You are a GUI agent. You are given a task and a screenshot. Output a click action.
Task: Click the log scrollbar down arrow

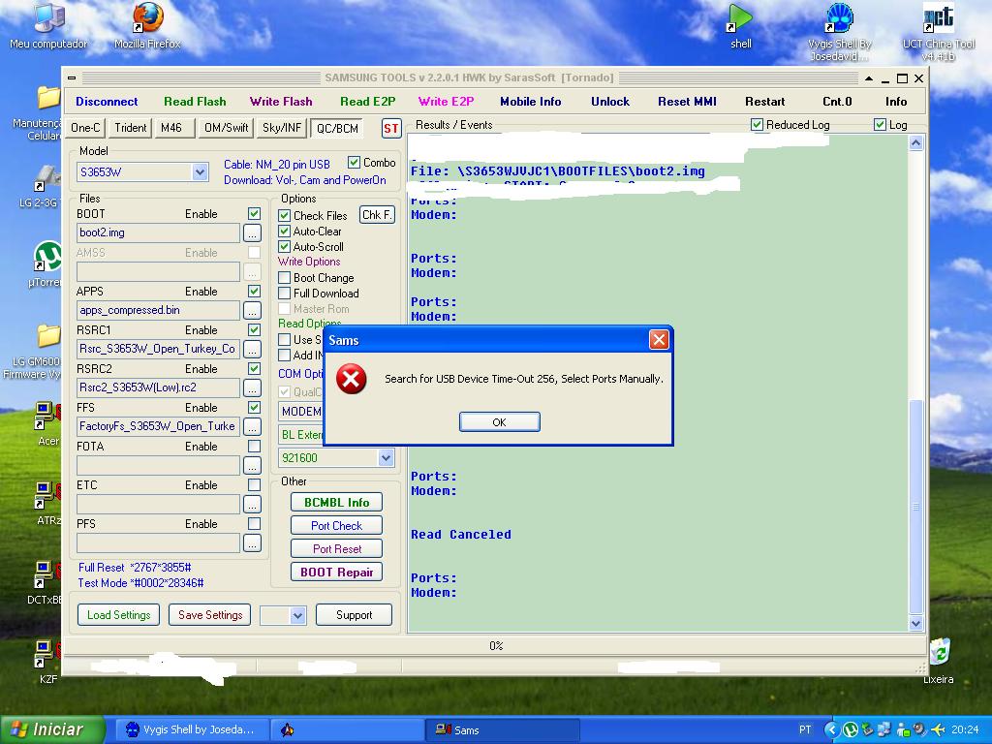[x=915, y=624]
